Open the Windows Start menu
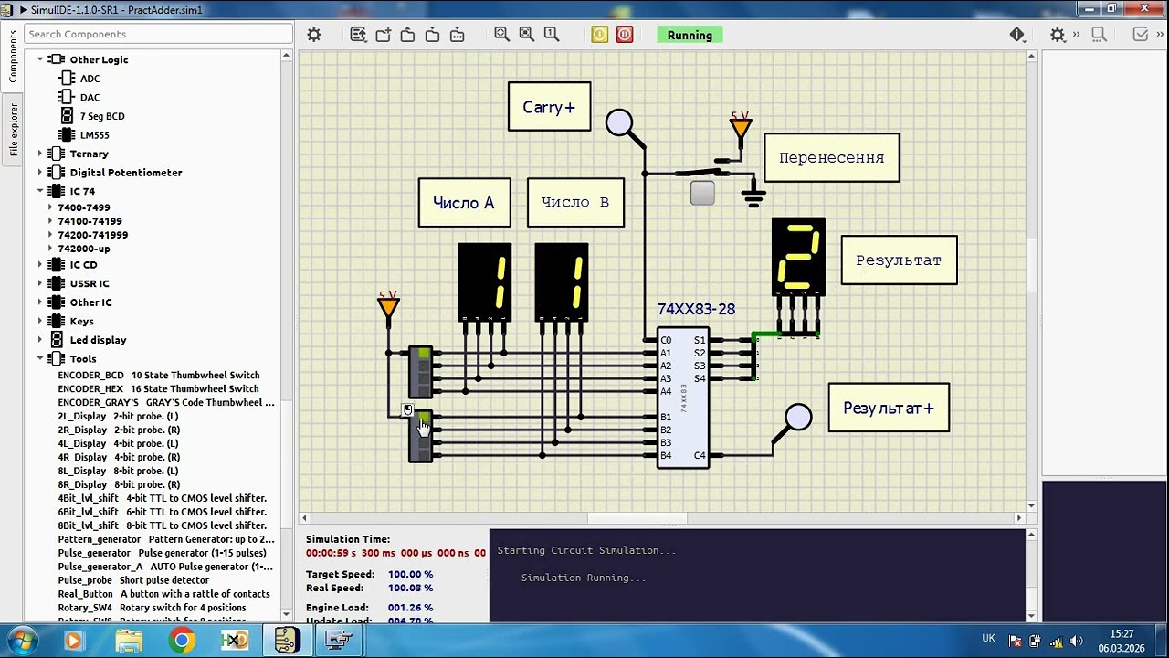Viewport: 1169px width, 658px height. click(x=21, y=641)
